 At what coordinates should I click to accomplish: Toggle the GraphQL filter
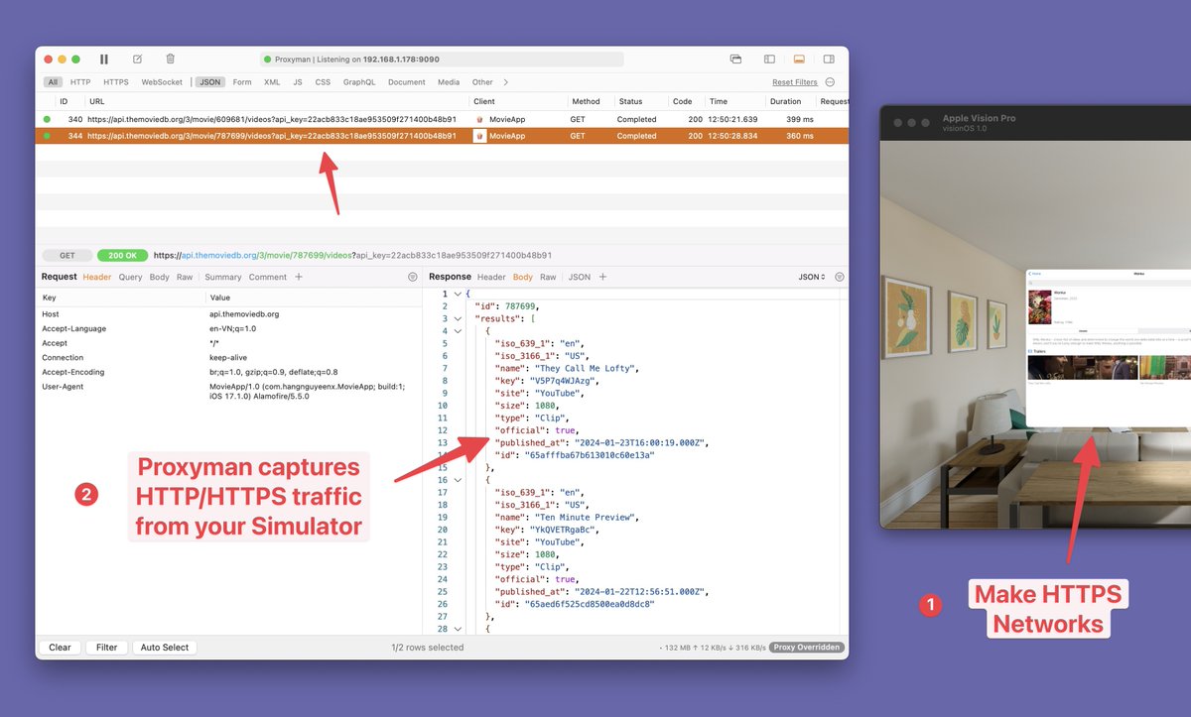tap(359, 82)
